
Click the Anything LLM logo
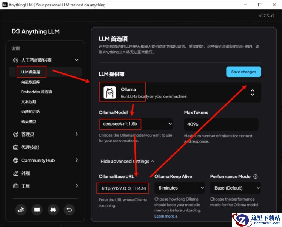tap(35, 31)
